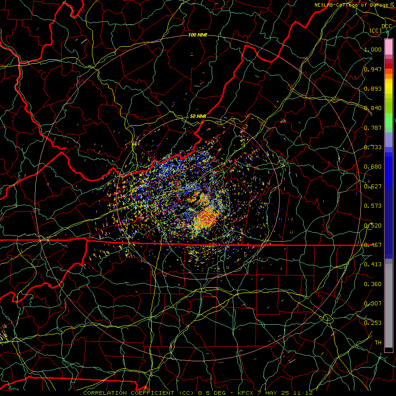Click the red high-CC echo cluster near radar

coord(207,218)
